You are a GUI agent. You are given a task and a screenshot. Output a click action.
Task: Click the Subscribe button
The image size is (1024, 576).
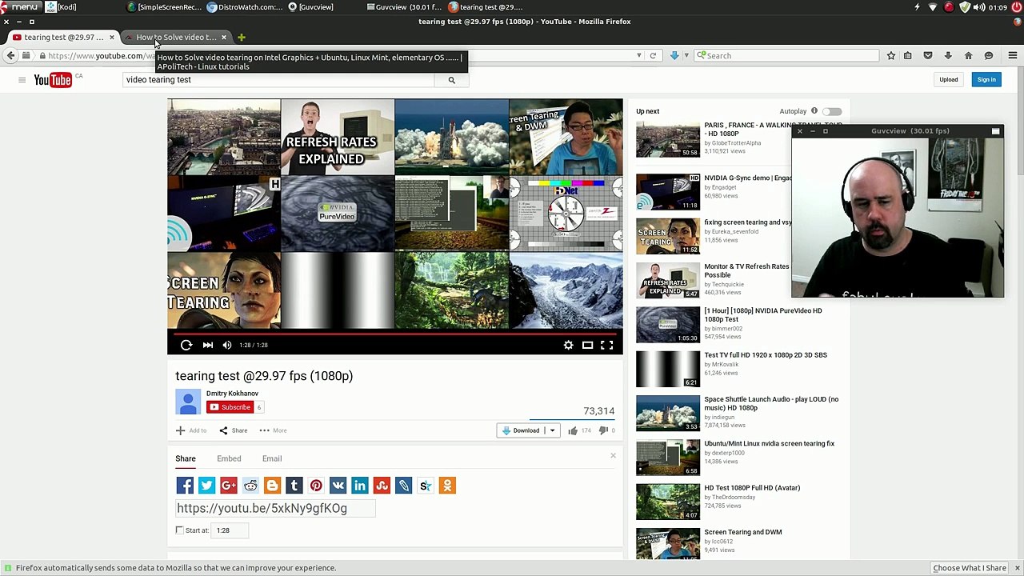(x=230, y=407)
